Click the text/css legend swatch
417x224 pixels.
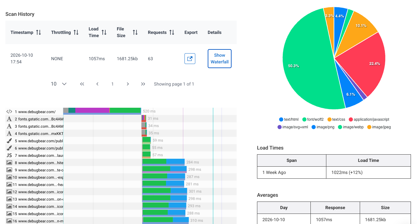tap(329, 119)
